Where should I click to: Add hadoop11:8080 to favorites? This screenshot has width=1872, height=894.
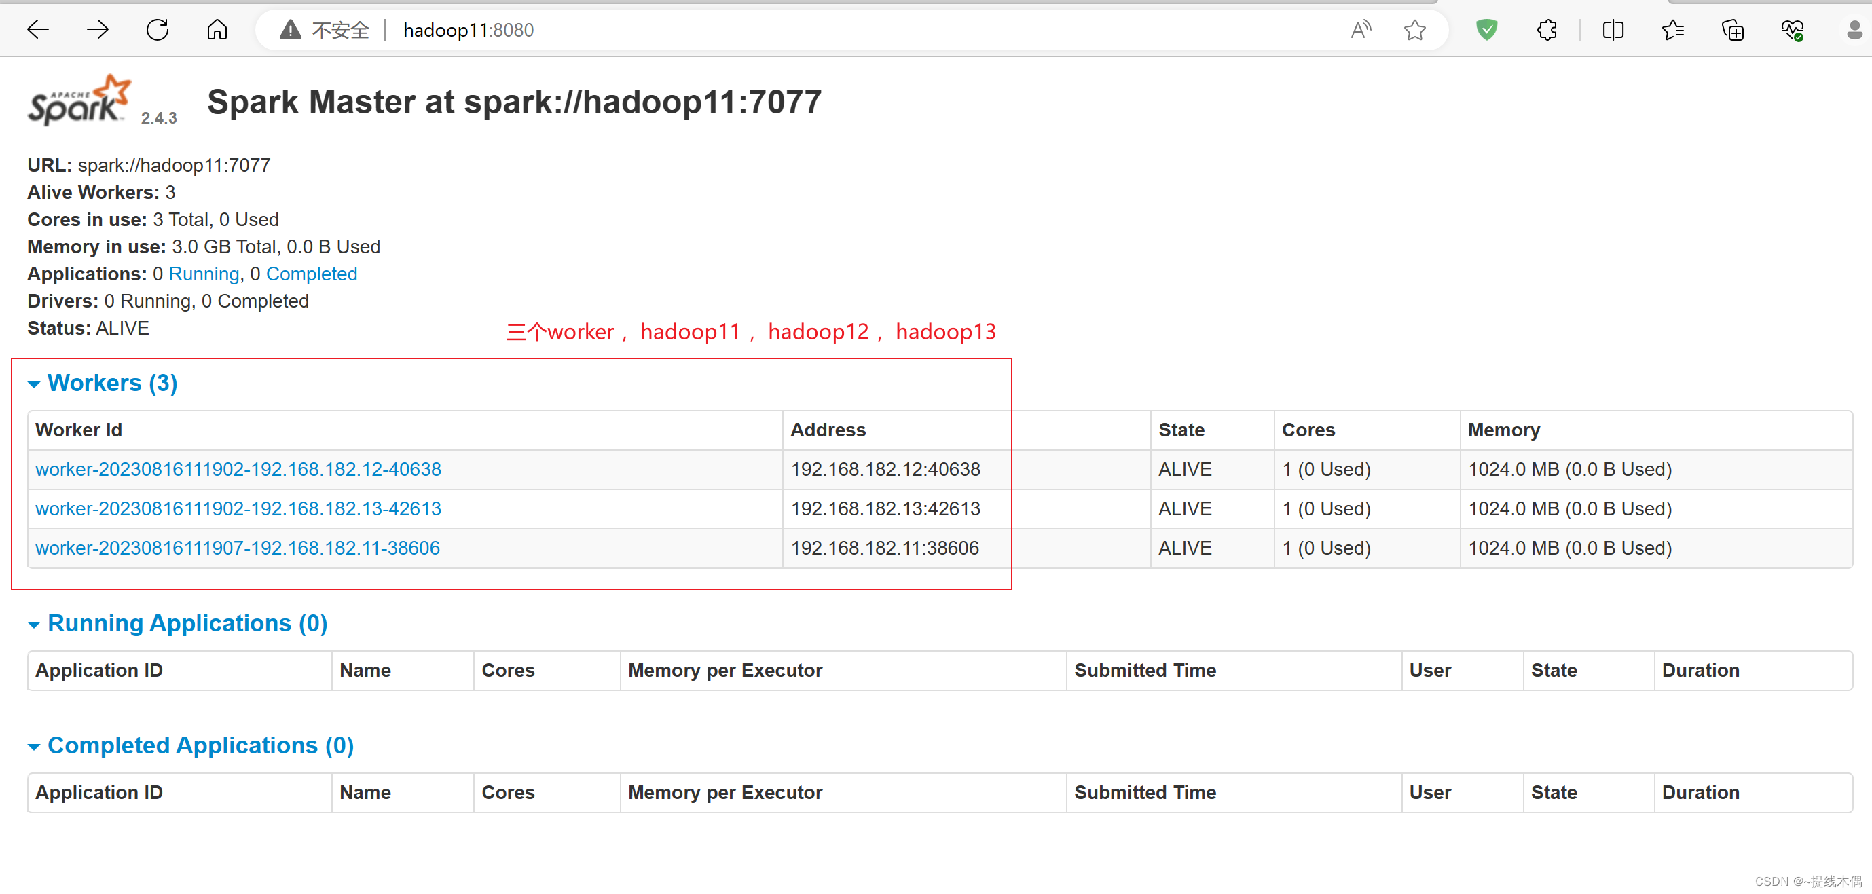[1414, 30]
